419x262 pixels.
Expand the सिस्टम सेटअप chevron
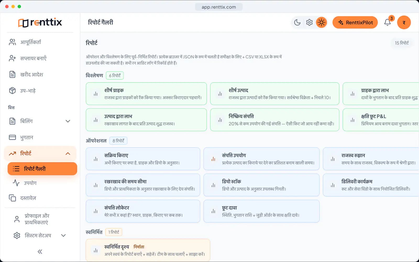tap(63, 235)
